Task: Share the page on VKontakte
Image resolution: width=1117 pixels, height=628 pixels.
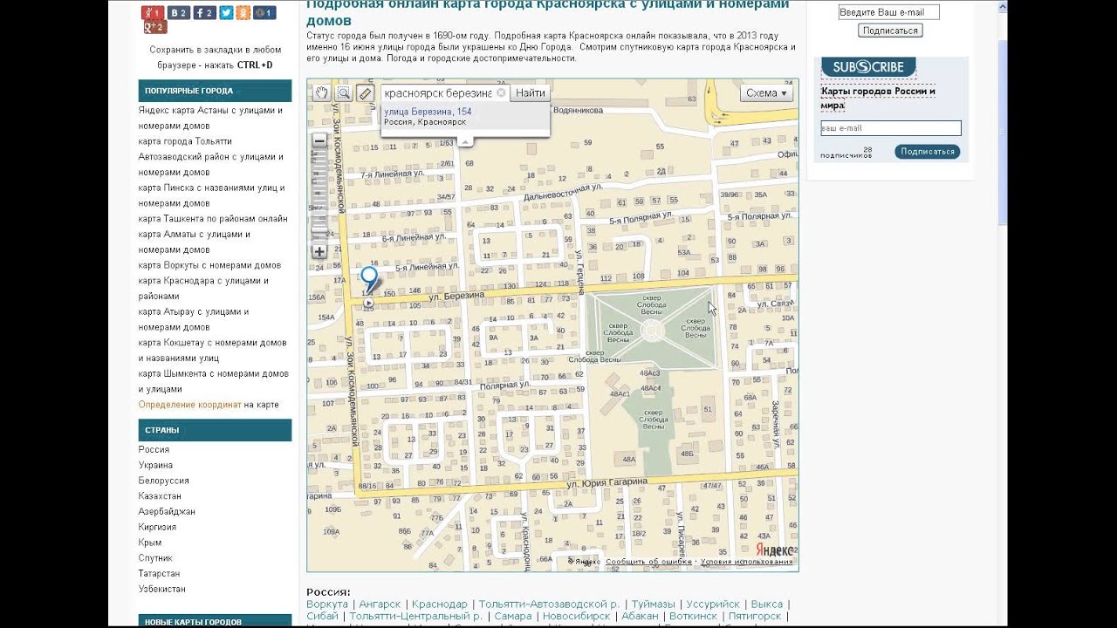Action: tap(179, 12)
